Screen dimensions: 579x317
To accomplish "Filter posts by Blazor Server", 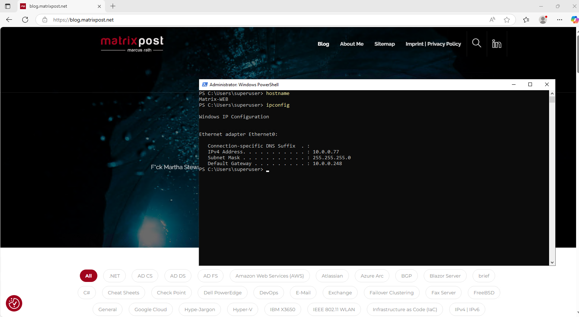I will click(x=445, y=276).
